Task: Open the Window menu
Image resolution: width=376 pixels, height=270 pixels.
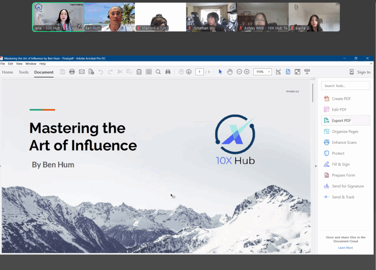Action: pyautogui.click(x=31, y=64)
